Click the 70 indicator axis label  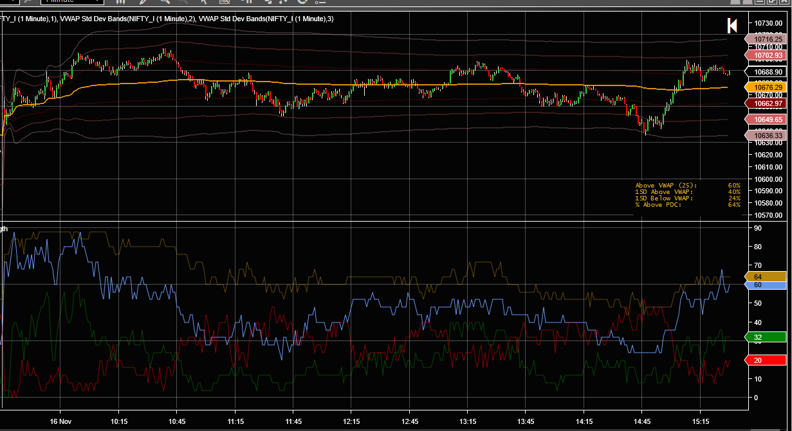click(x=758, y=265)
